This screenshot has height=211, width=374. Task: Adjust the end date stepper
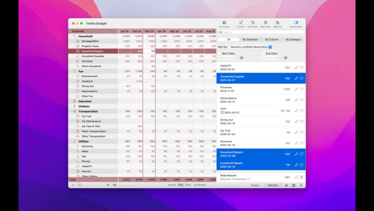[280, 58]
